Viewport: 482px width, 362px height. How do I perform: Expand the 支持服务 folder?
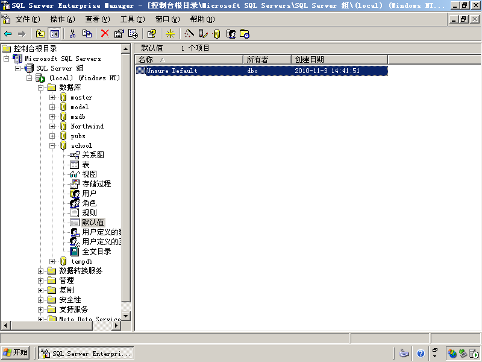pos(40,310)
